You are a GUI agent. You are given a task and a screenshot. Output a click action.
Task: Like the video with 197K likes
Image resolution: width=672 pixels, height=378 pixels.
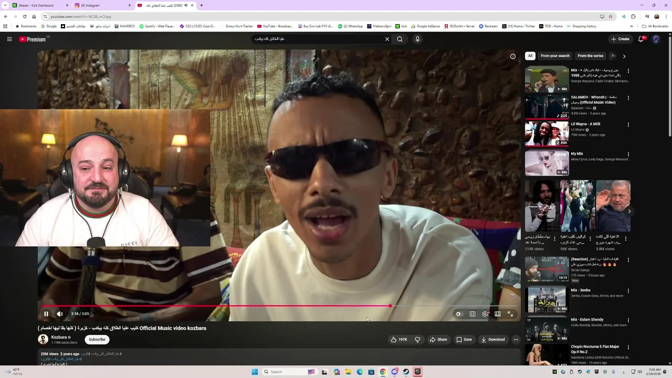point(399,340)
